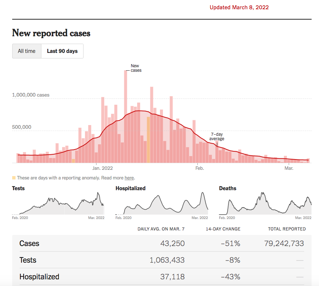
Task: Select the tall orange anomaly bar in January
Action: (x=148, y=140)
